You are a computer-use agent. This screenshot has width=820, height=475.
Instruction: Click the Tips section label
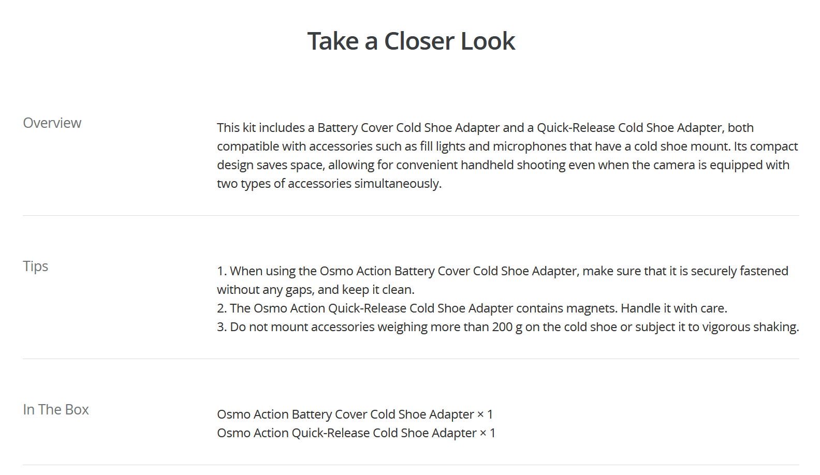[x=35, y=266]
